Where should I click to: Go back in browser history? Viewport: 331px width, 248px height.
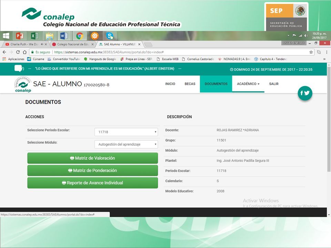tap(4, 52)
